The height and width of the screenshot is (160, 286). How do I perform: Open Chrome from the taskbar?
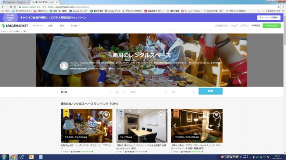click(x=13, y=157)
